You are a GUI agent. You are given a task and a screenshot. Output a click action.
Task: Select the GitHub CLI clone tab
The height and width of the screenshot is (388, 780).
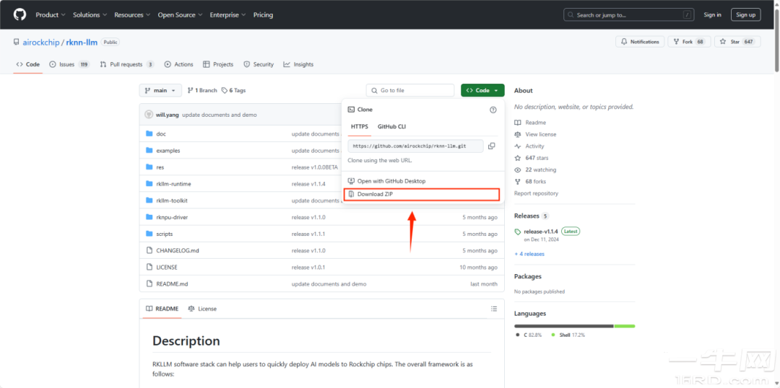point(391,127)
